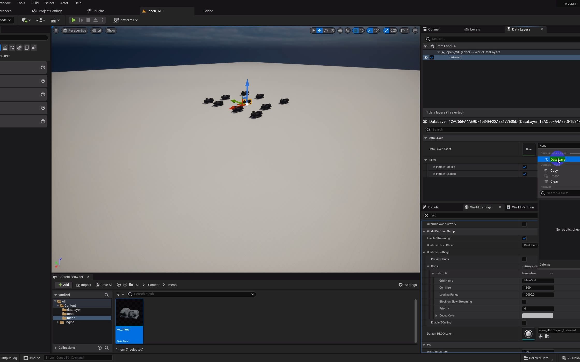
Task: Toggle visibility eye of Unknown data layer
Action: [x=425, y=57]
